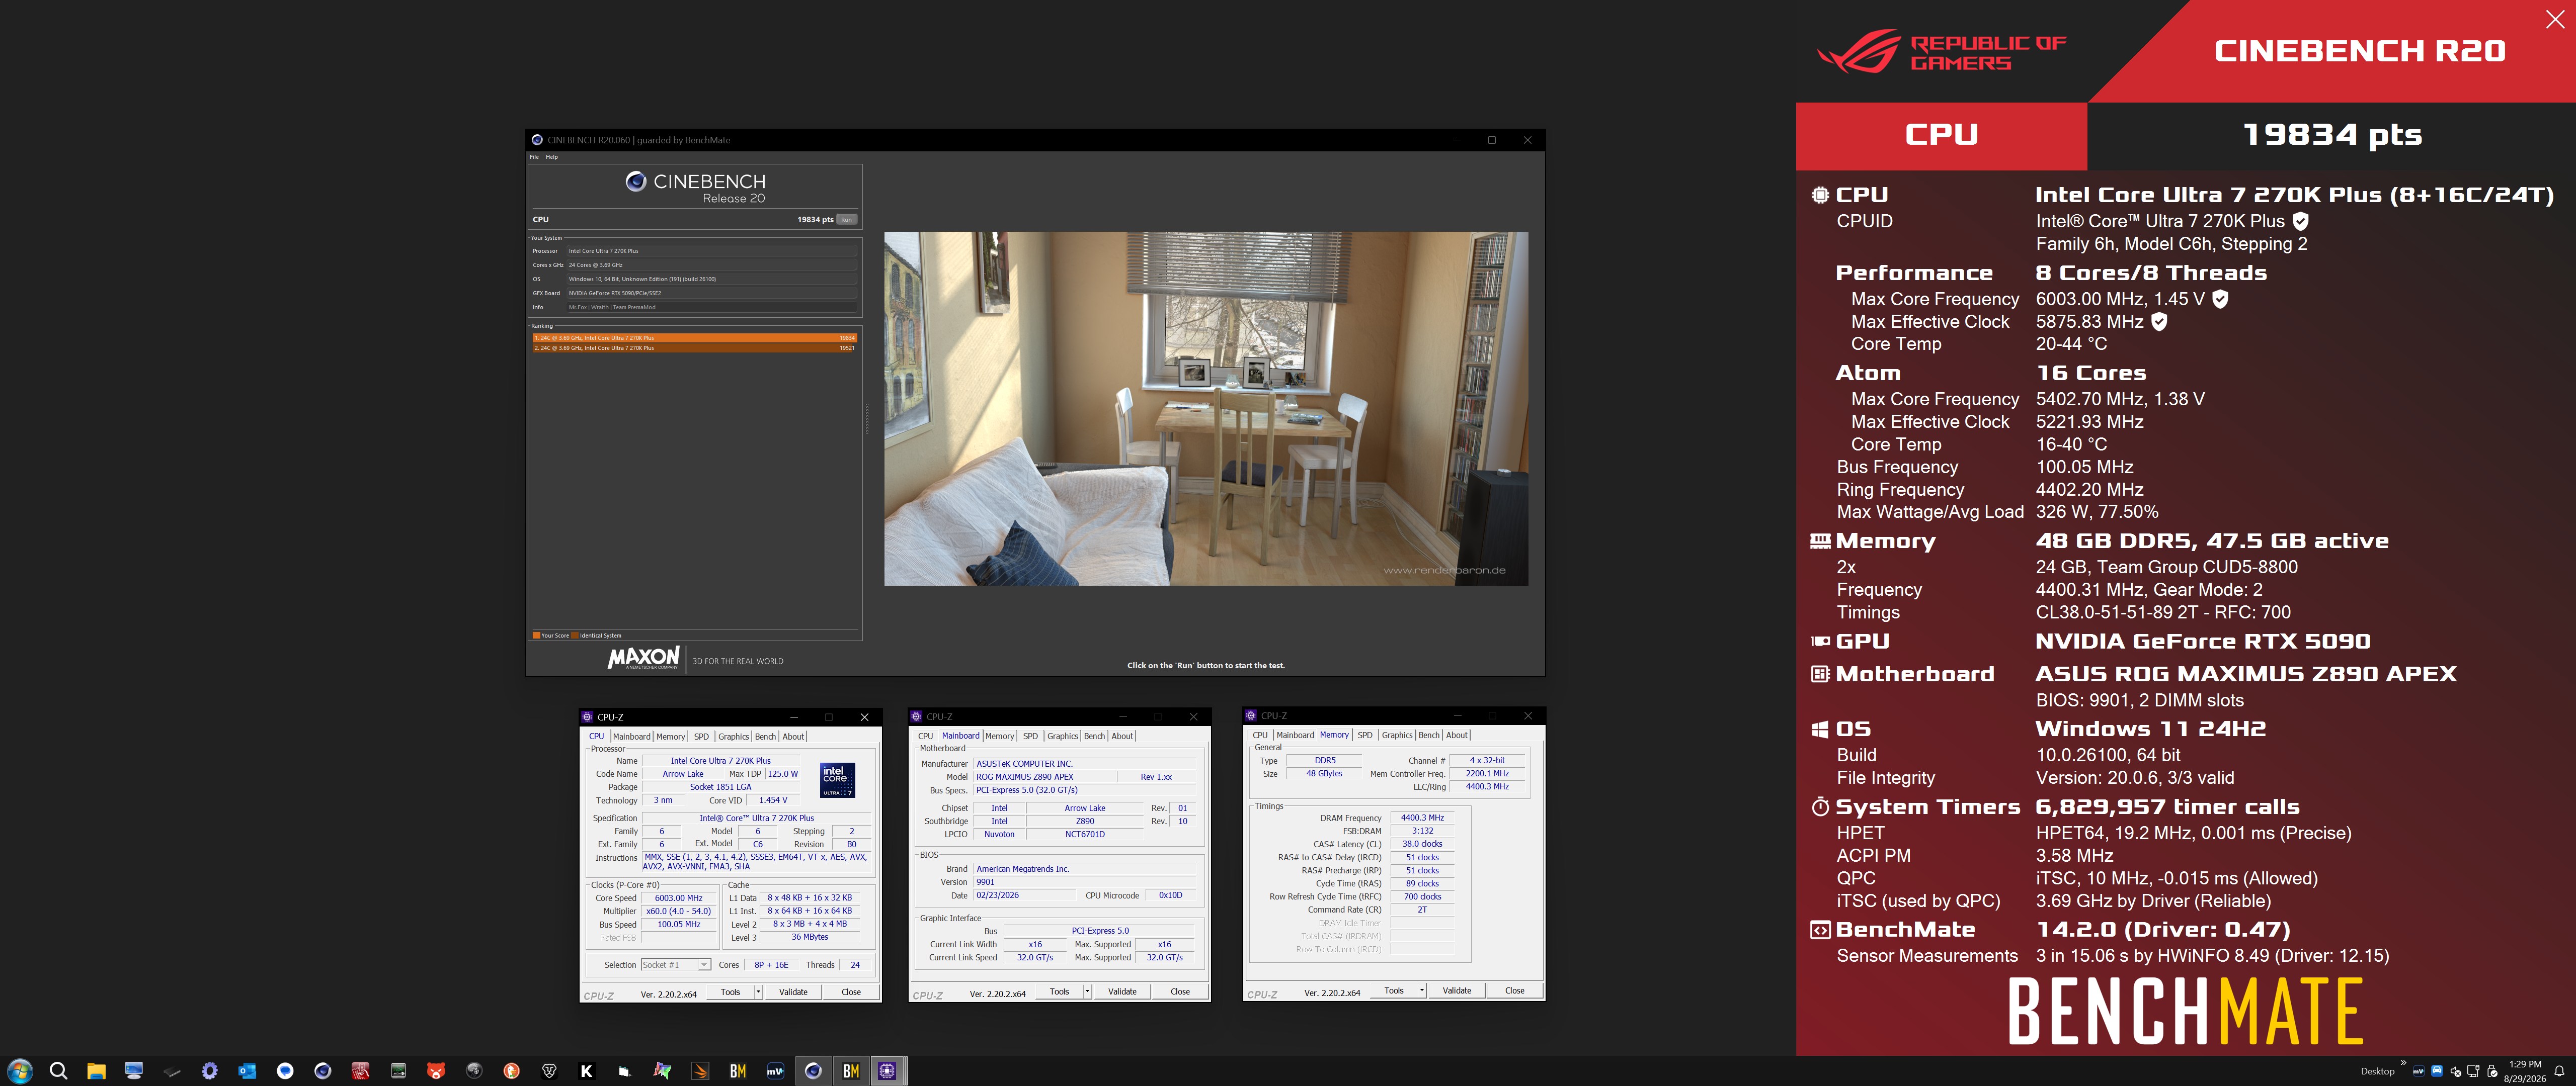
Task: Open the File menu in Cinebench
Action: click(534, 157)
